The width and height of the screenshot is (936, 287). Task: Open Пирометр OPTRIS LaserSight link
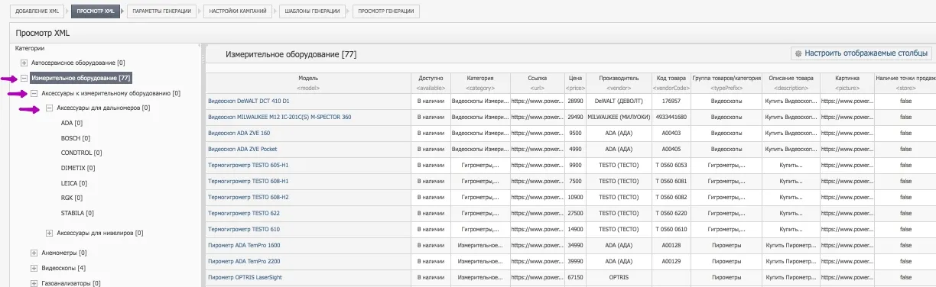click(x=244, y=277)
